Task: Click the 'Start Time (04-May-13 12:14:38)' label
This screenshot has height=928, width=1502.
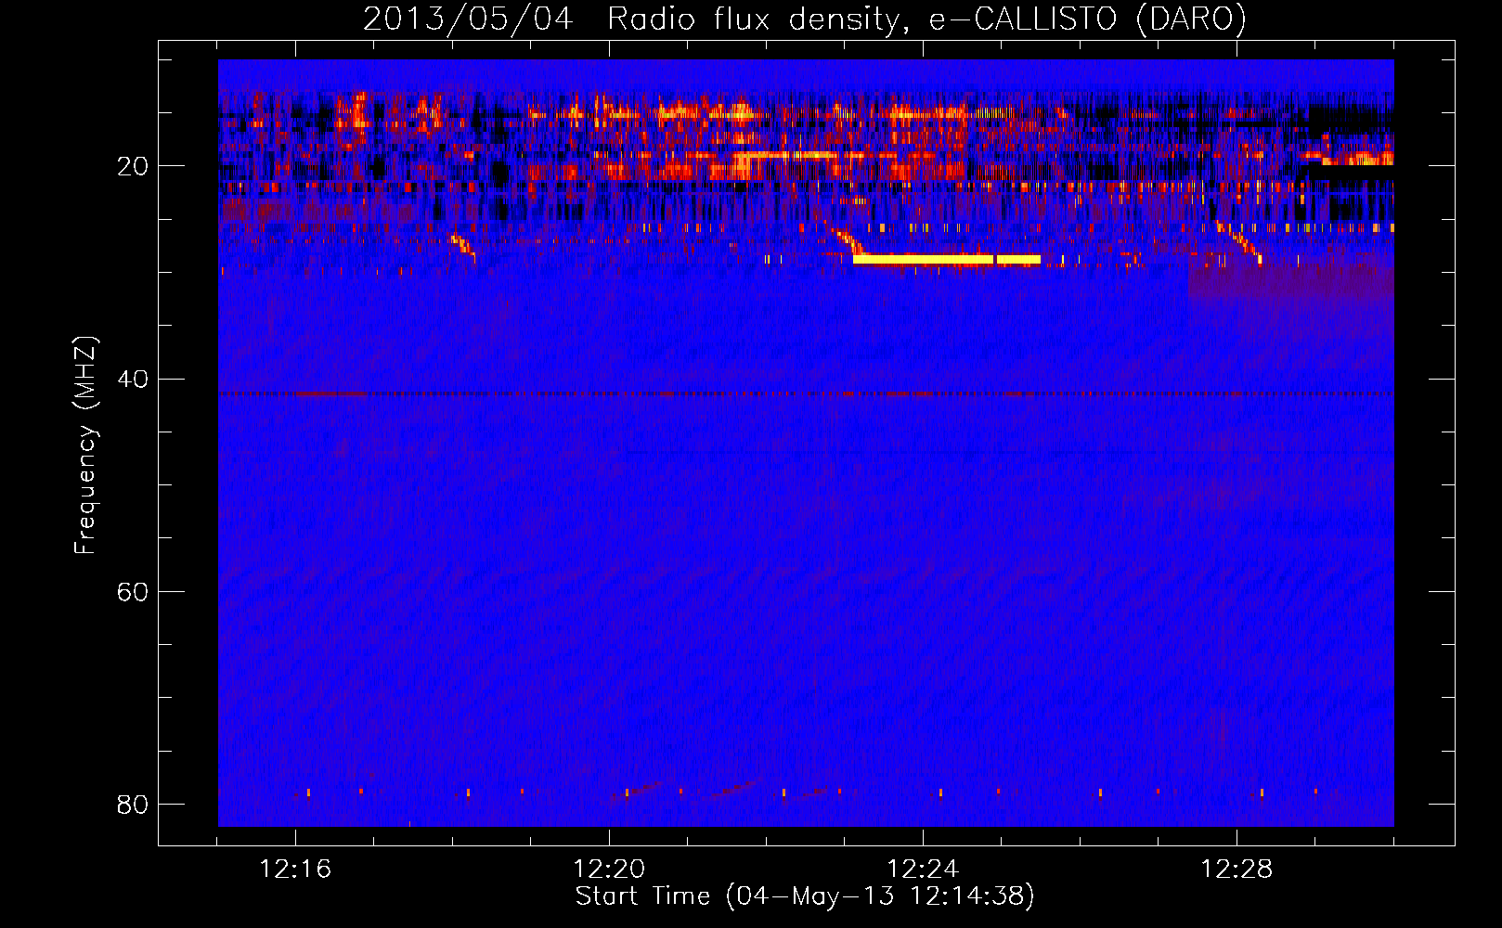Action: (x=805, y=896)
